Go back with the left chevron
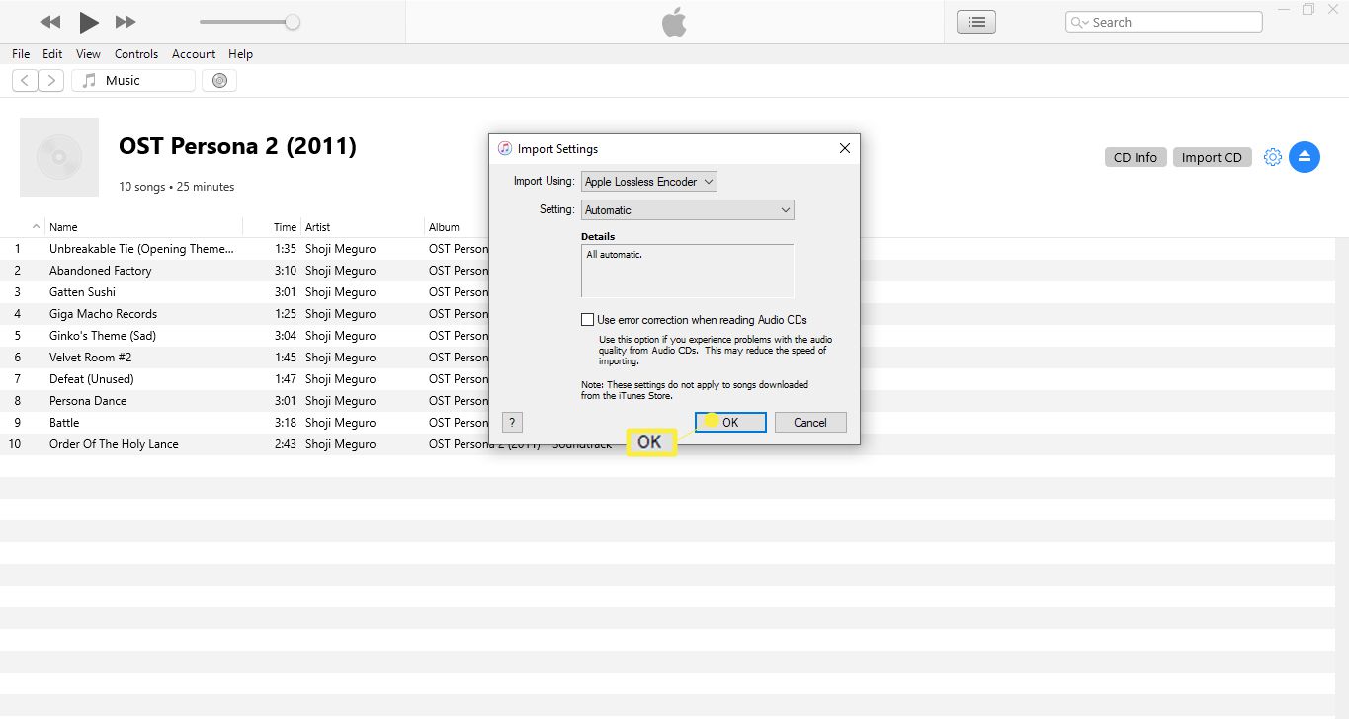The image size is (1349, 719). coord(25,81)
